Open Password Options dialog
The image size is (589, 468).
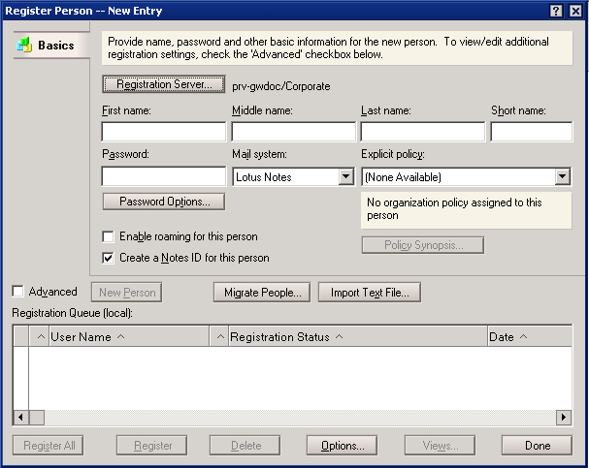[x=164, y=202]
